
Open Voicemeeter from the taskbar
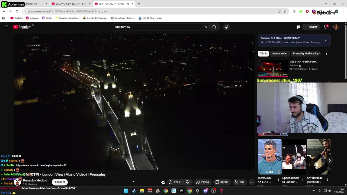point(150,191)
